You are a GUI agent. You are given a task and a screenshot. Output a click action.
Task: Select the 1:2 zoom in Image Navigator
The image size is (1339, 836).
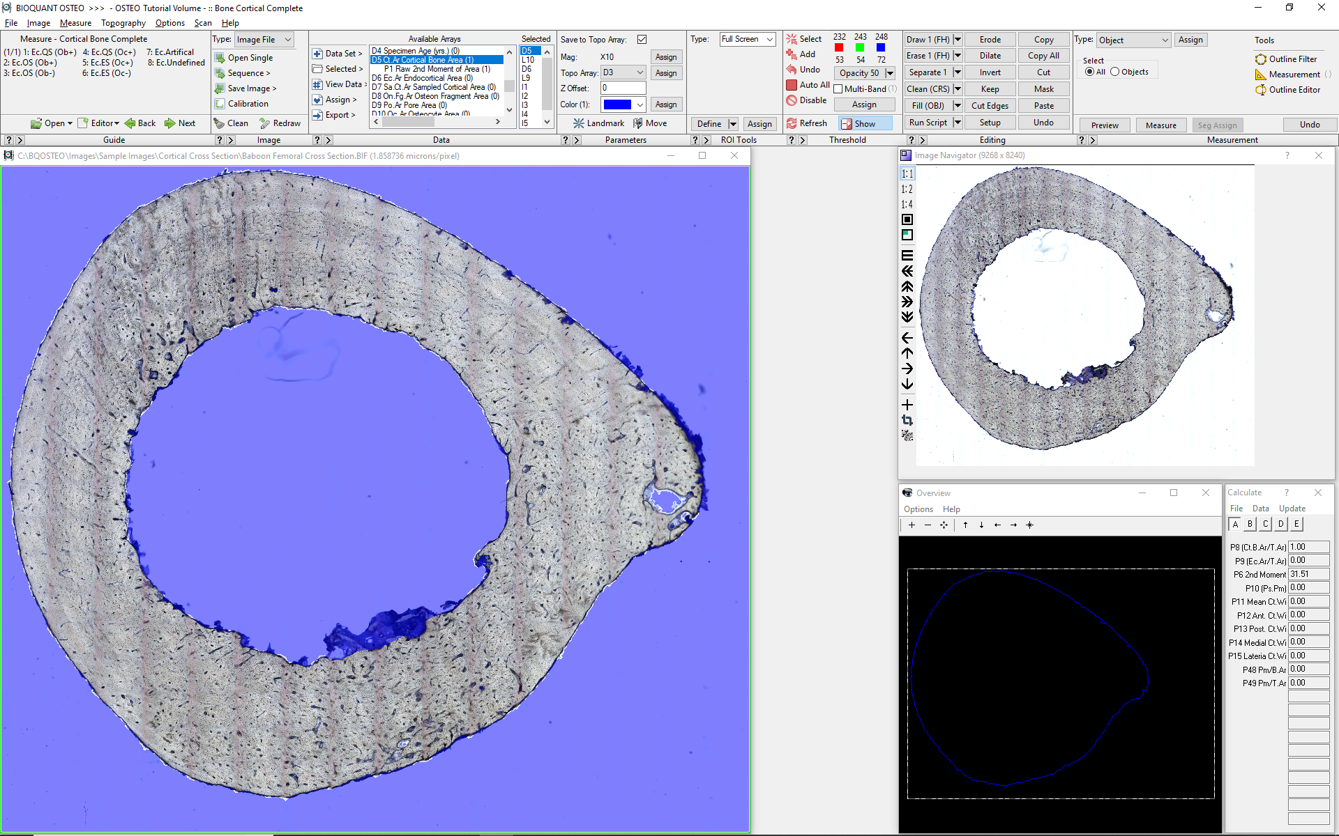[907, 189]
